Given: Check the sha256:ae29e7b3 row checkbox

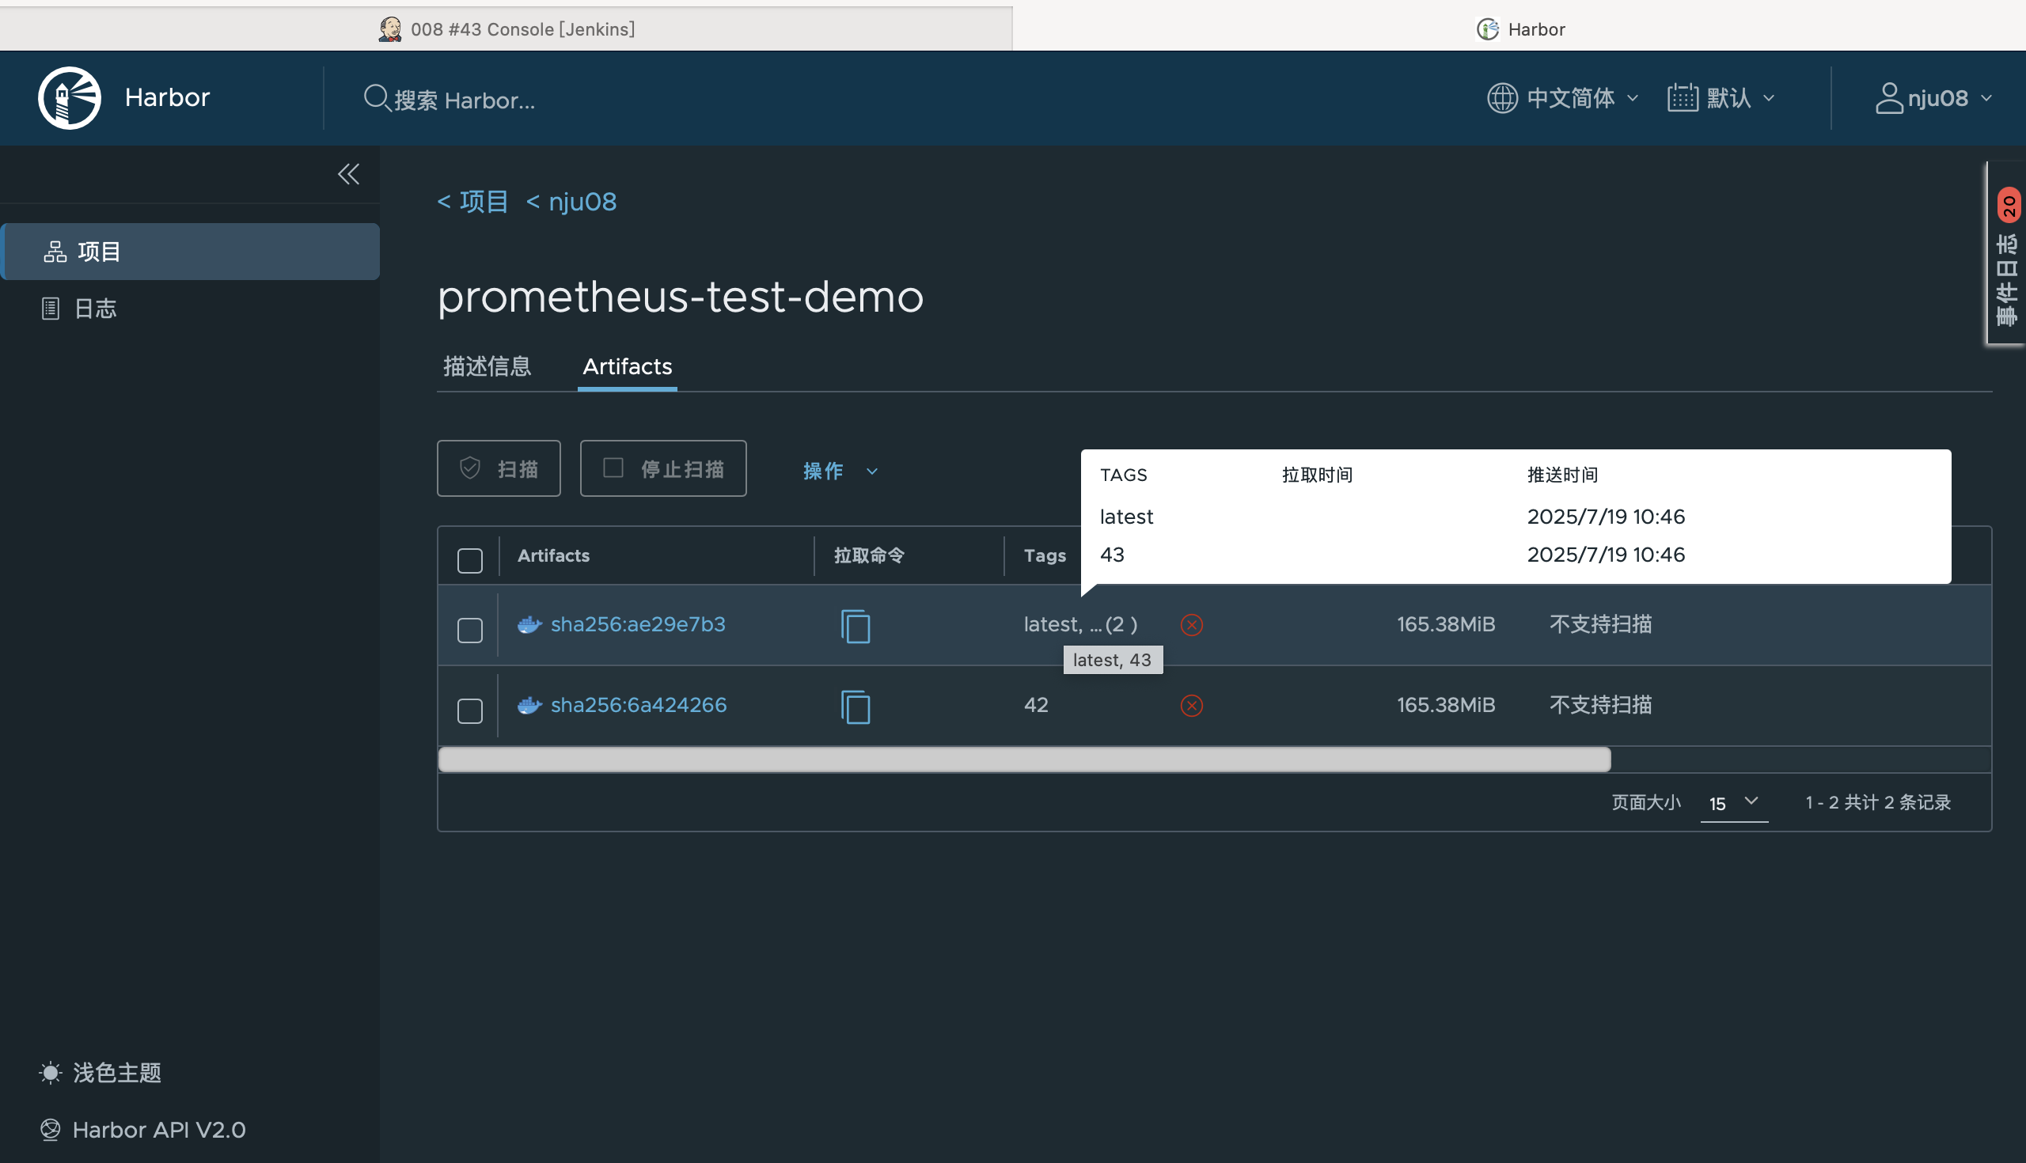Looking at the screenshot, I should 470,631.
